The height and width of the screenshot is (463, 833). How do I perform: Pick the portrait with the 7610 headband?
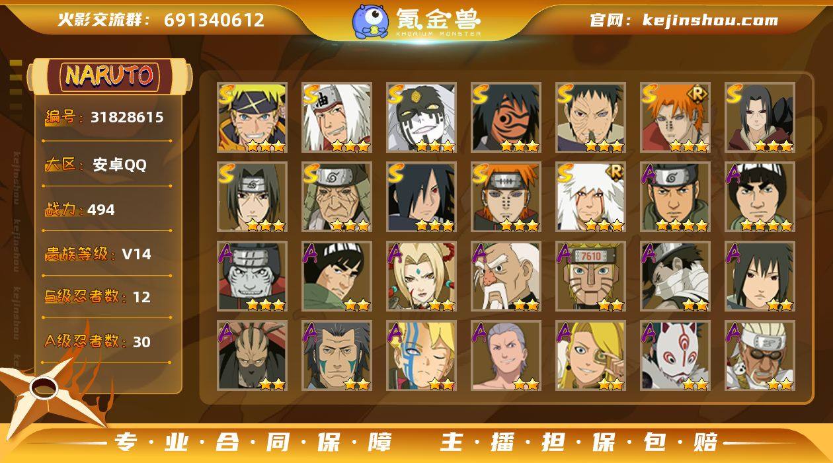tap(591, 276)
